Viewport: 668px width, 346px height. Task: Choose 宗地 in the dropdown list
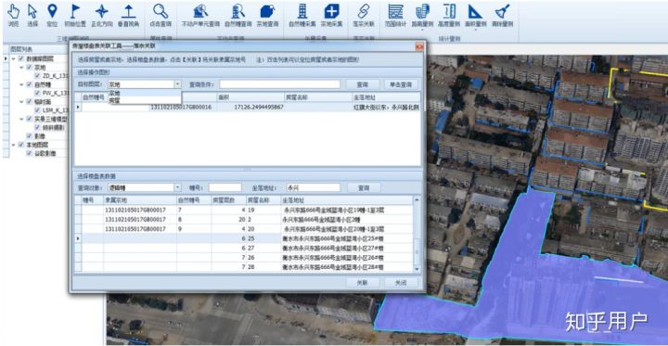click(115, 93)
